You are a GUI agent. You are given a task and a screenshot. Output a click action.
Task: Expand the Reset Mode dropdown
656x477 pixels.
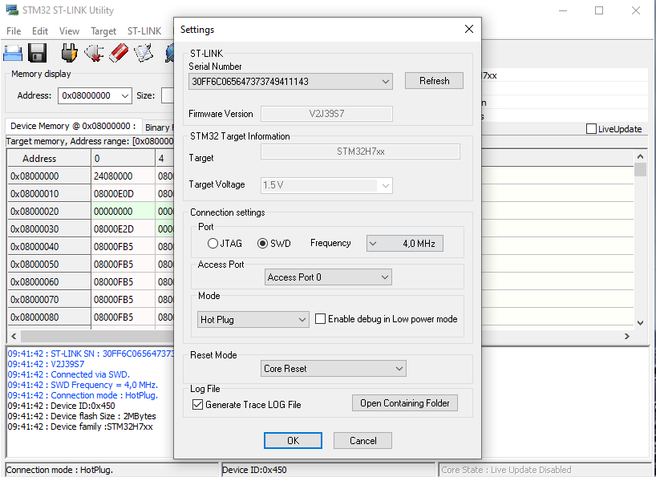coord(333,368)
